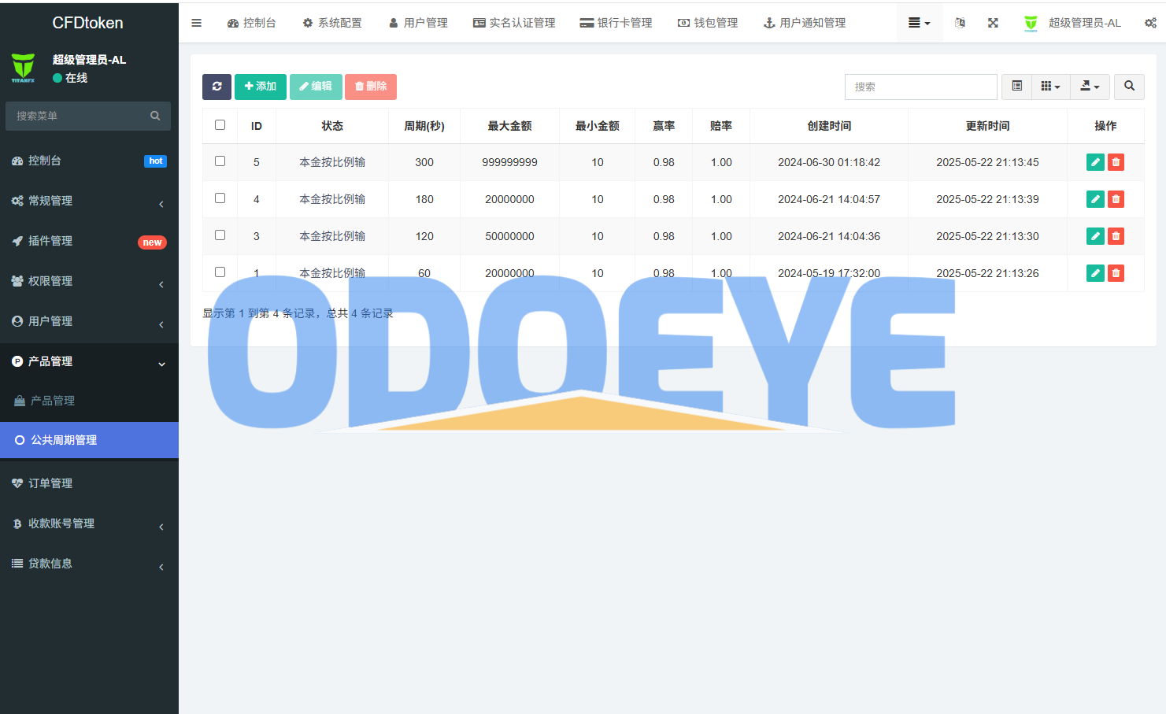The width and height of the screenshot is (1166, 714).
Task: Check the select-all checkbox in table header
Action: (220, 125)
